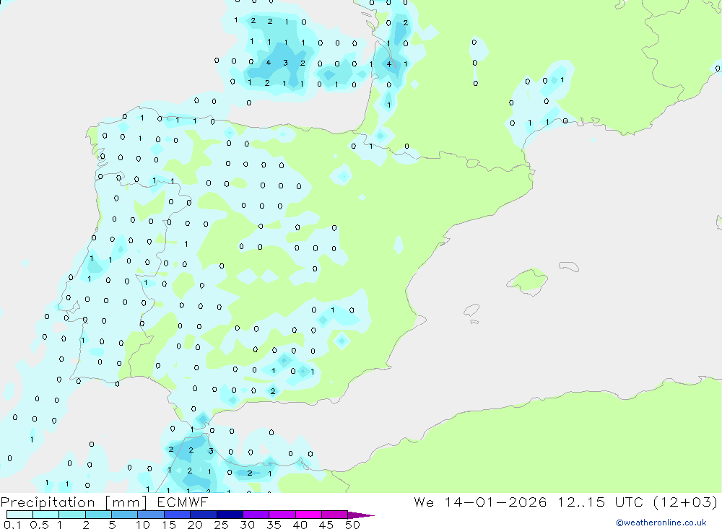Pick the 10–15 mm legend swatch
Image resolution: width=722 pixels, height=529 pixels.
click(x=151, y=515)
